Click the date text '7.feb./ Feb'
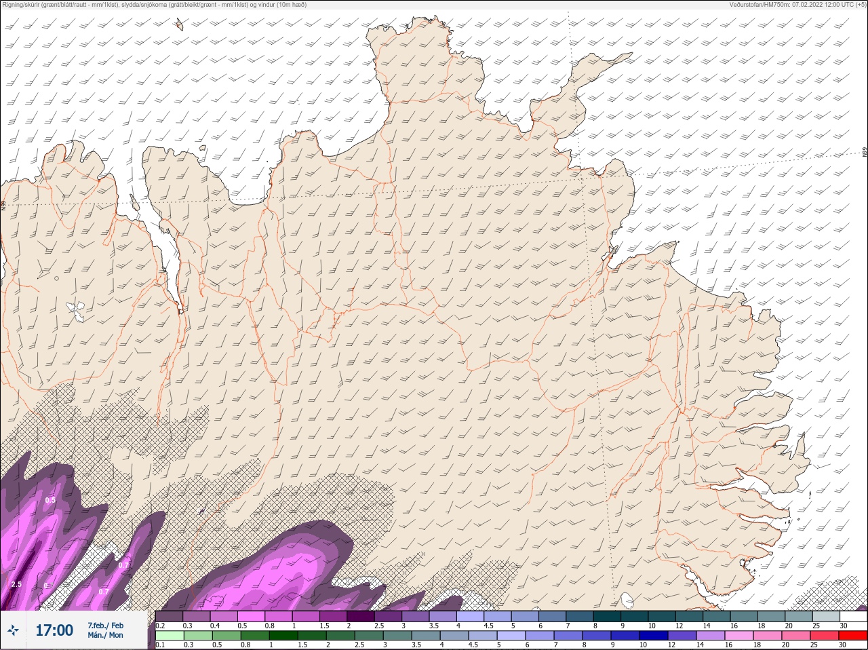The height and width of the screenshot is (650, 868). (x=106, y=626)
